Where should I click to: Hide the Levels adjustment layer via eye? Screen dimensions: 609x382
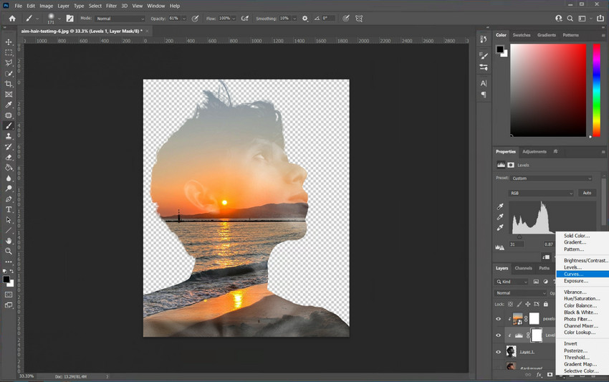point(499,335)
